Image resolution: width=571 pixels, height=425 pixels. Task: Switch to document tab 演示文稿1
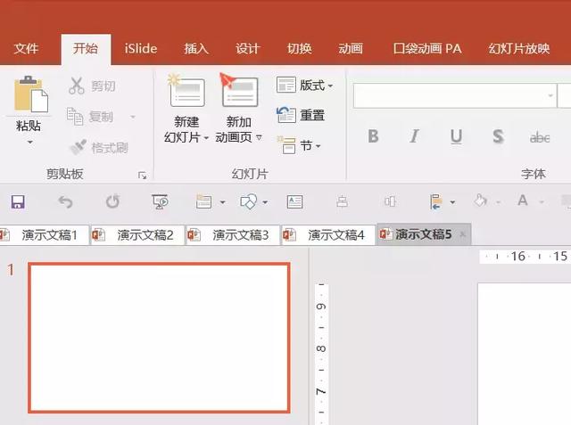[x=45, y=235]
